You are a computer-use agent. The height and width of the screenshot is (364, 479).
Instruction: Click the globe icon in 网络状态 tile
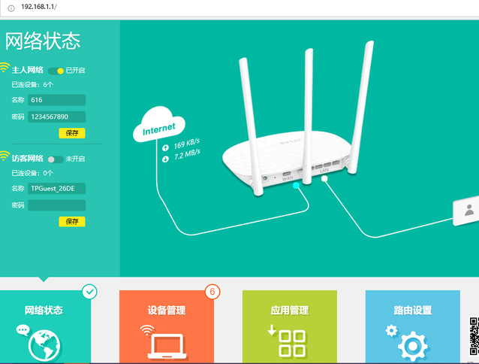tap(44, 345)
